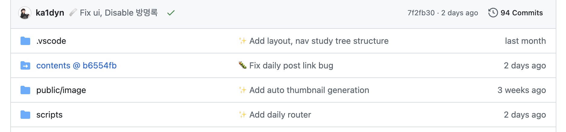Open the .vscode folder
The height and width of the screenshot is (132, 566).
coord(51,41)
